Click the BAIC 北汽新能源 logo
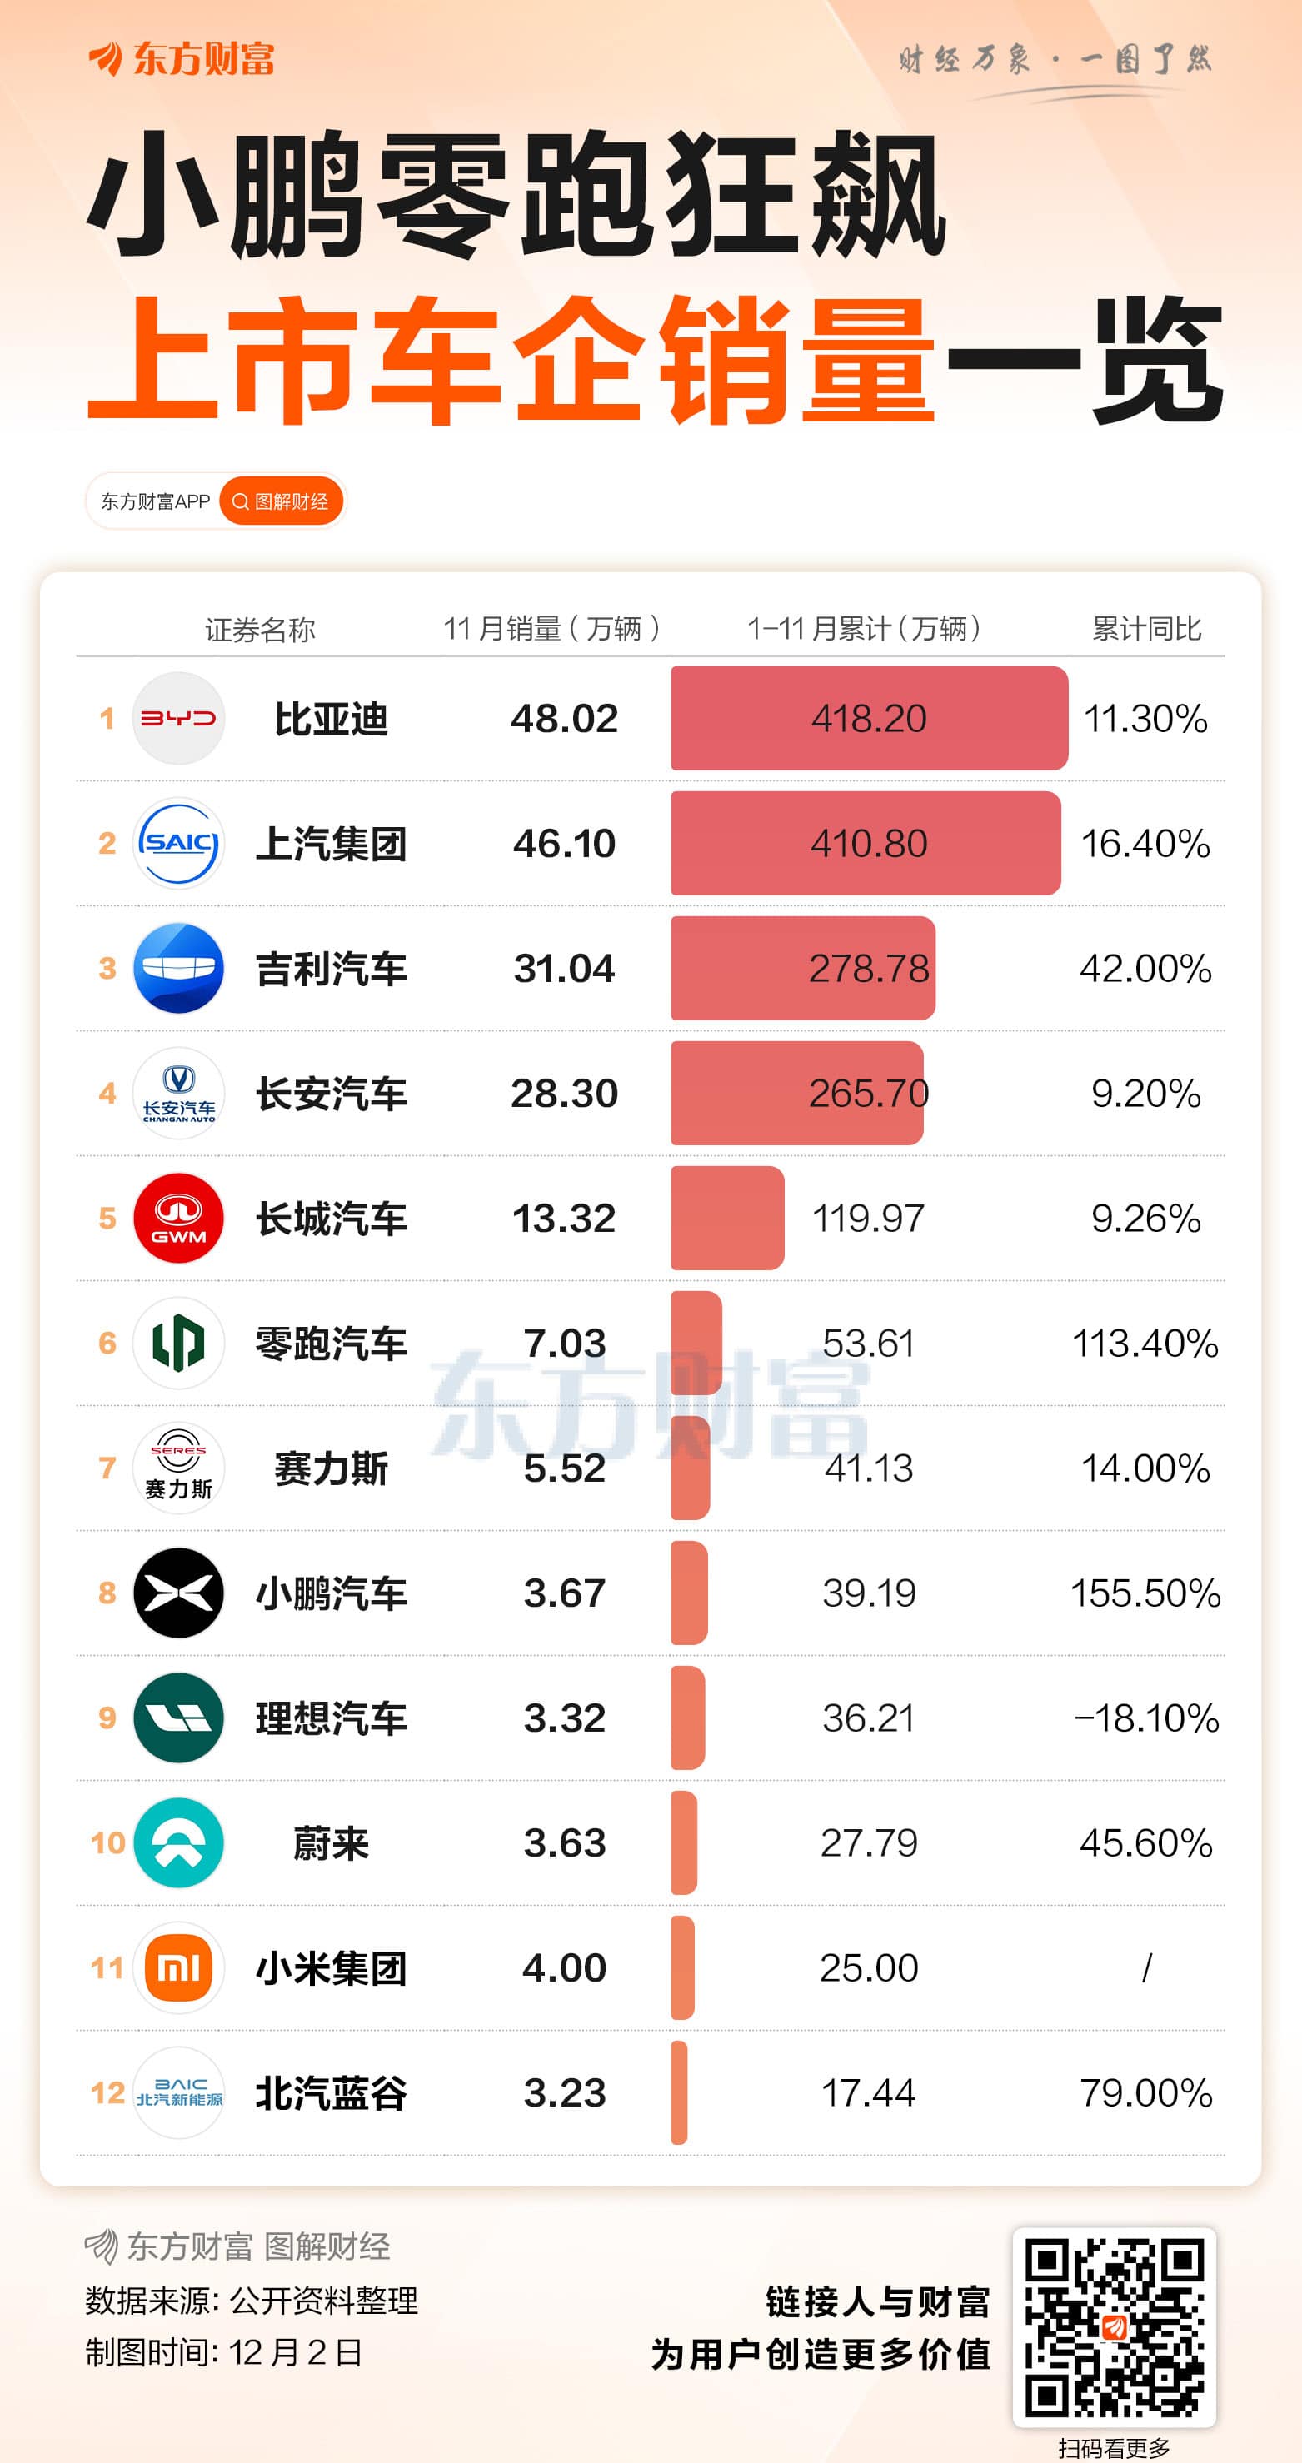This screenshot has height=2463, width=1302. 179,2093
